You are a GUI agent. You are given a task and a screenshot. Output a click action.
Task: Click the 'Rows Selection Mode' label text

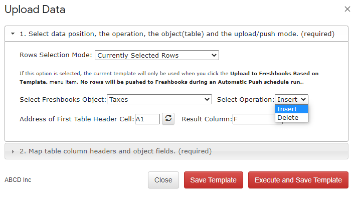pyautogui.click(x=56, y=55)
